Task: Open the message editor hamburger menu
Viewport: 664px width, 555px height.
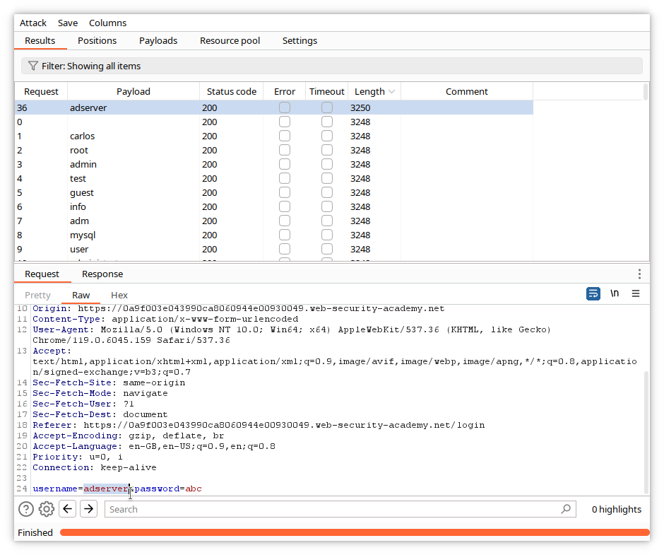Action: click(x=636, y=294)
